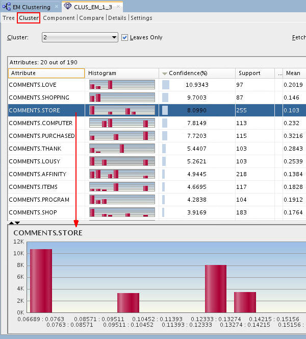306x339 pixels.
Task: Select the COMMENTS.LOVE row
Action: 157,85
